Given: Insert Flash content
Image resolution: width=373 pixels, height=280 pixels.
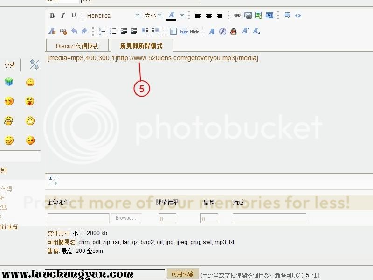Looking at the screenshot, I should (x=222, y=31).
